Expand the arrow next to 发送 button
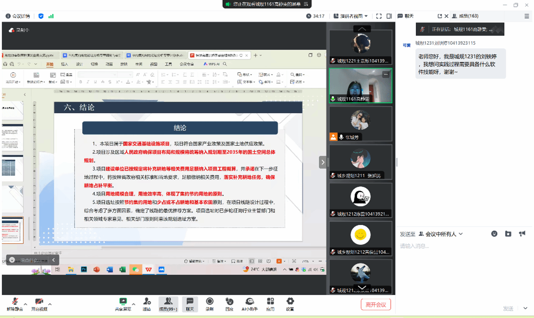The height and width of the screenshot is (318, 534). pyautogui.click(x=525, y=309)
